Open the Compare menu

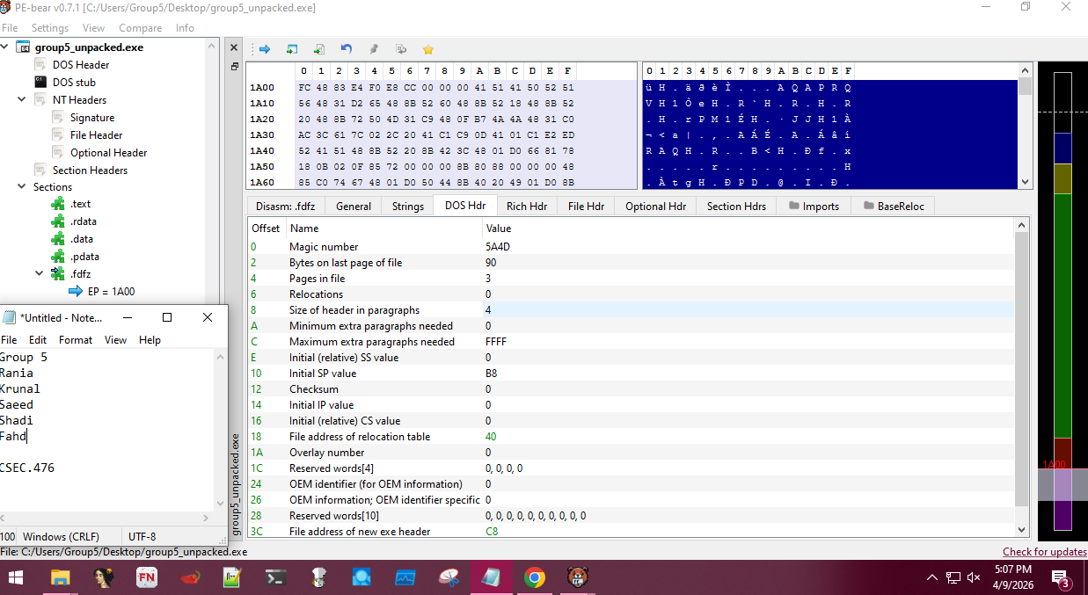tap(140, 28)
